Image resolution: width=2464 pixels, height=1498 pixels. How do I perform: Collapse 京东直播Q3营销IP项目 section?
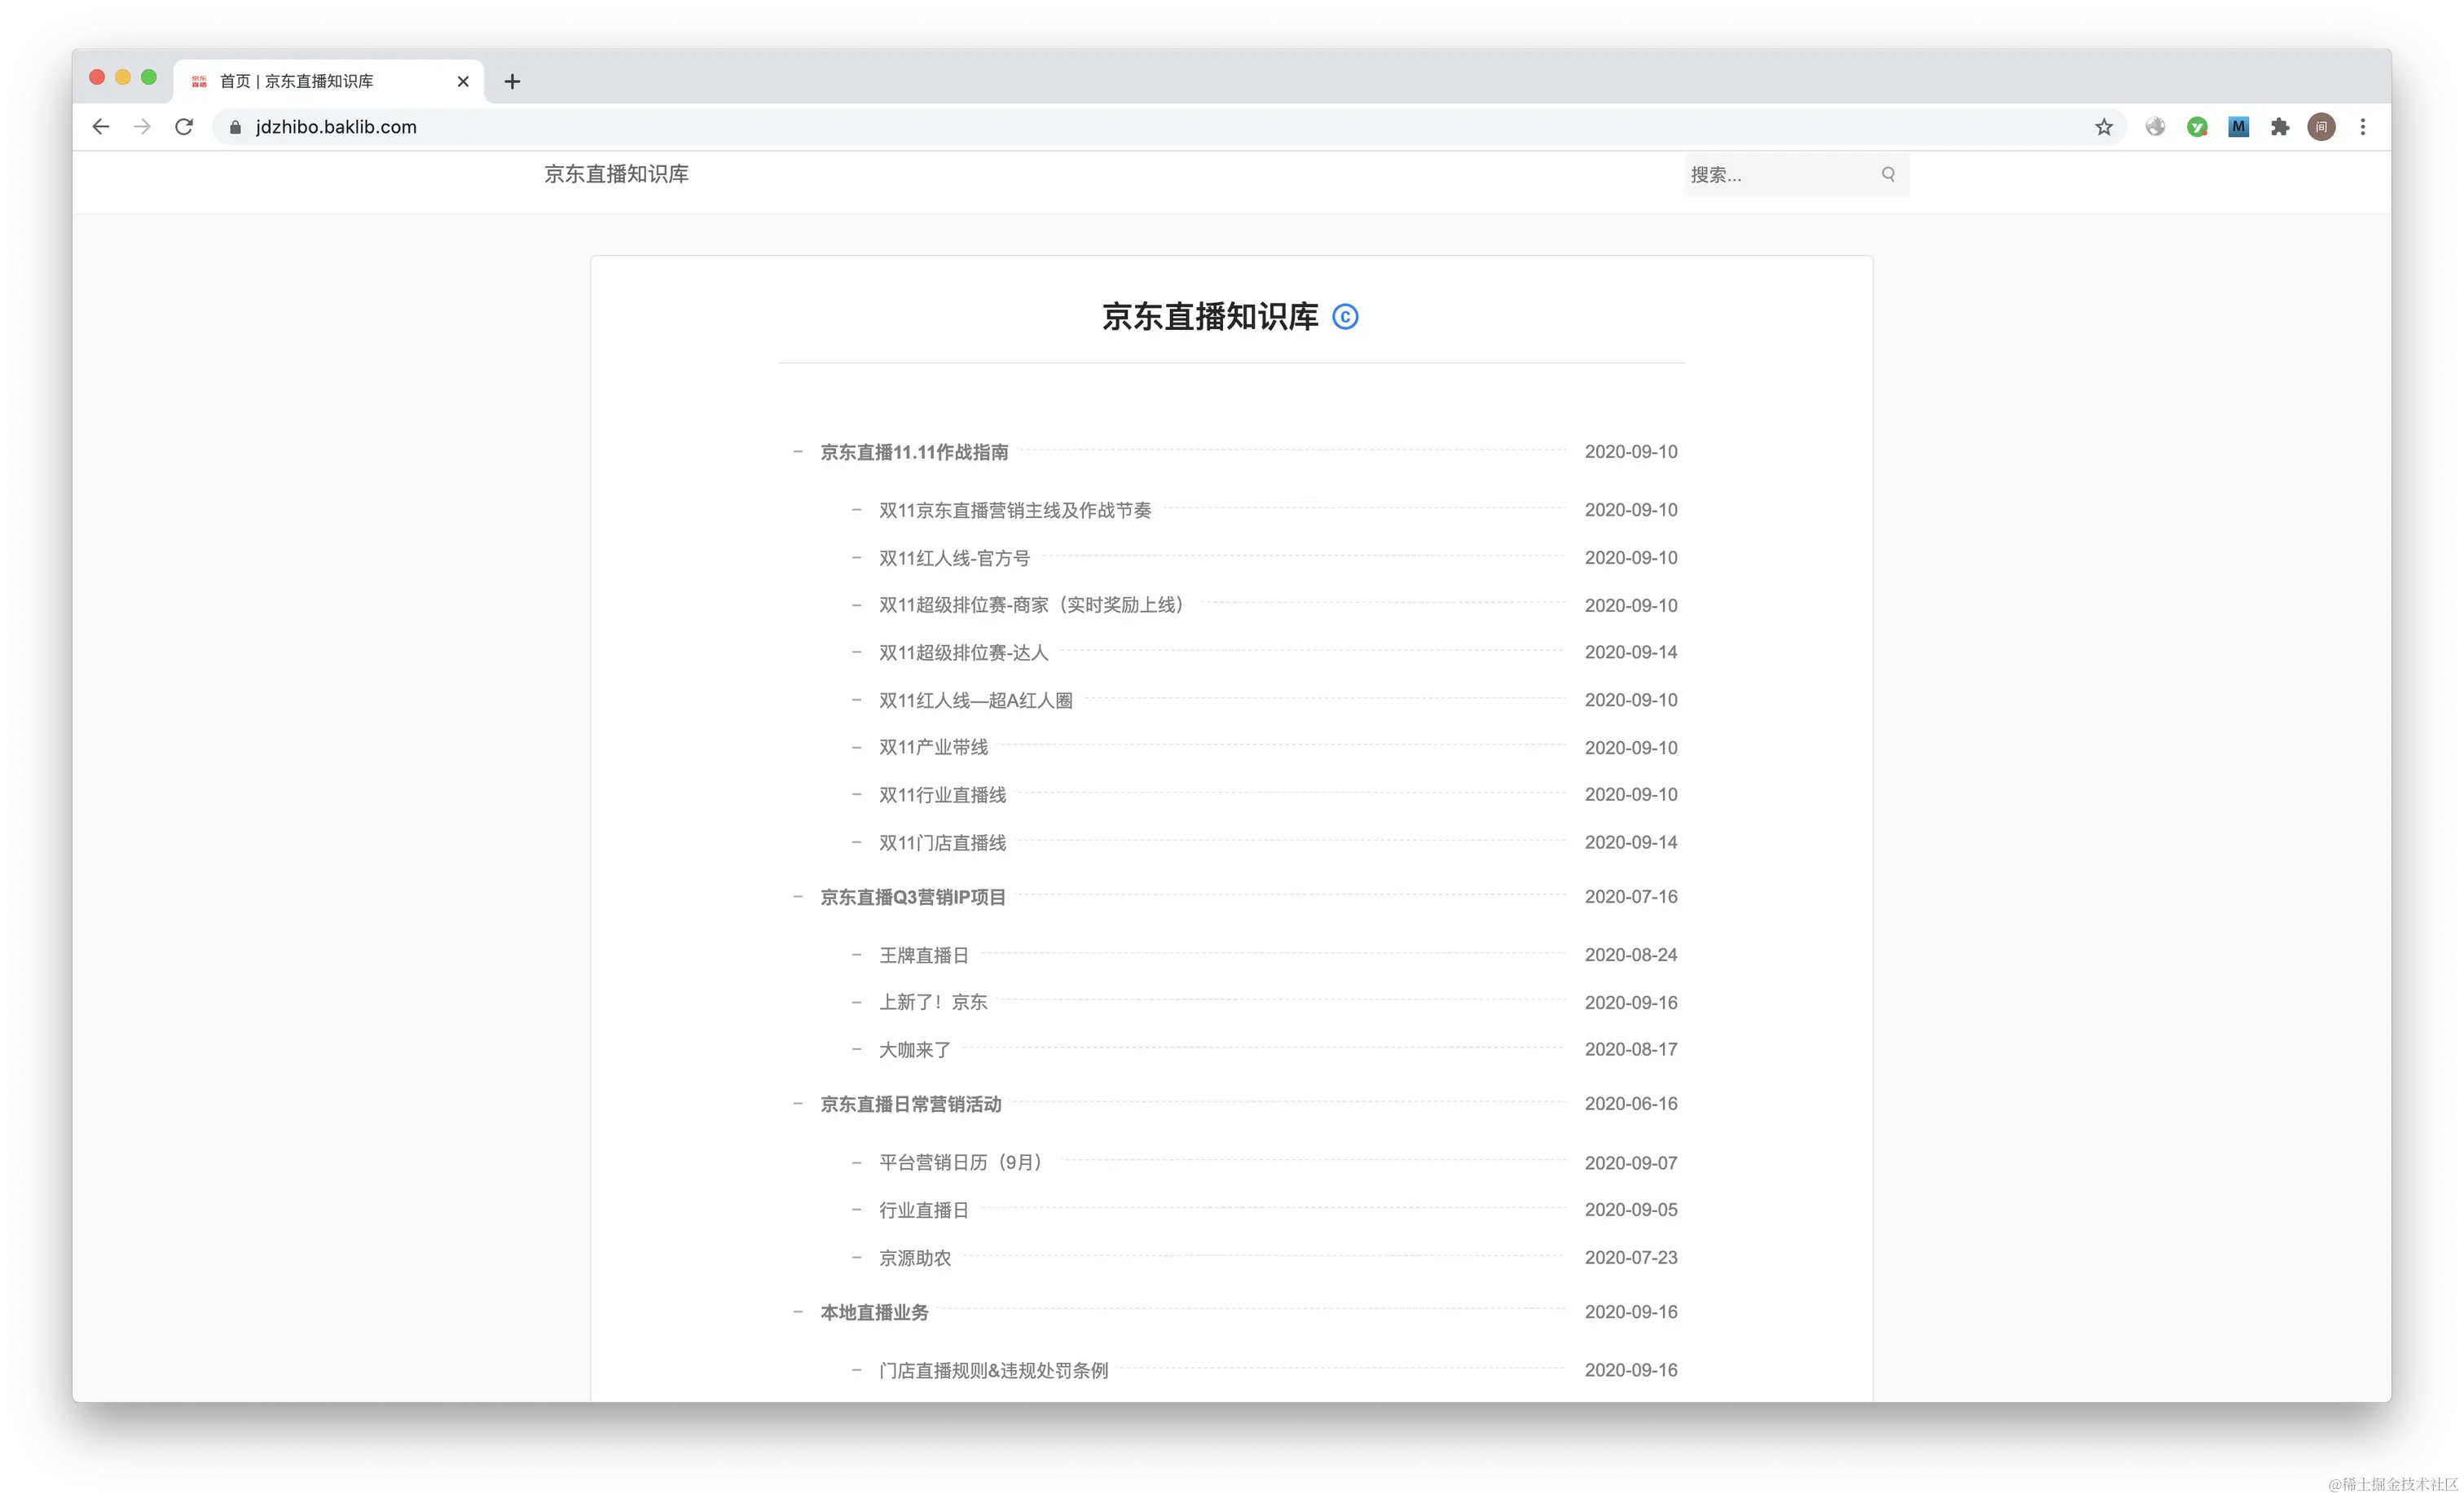(798, 897)
